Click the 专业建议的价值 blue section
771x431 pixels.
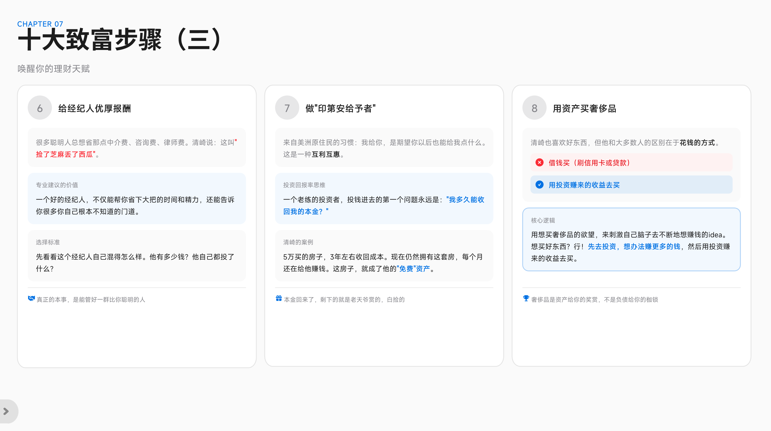[137, 198]
